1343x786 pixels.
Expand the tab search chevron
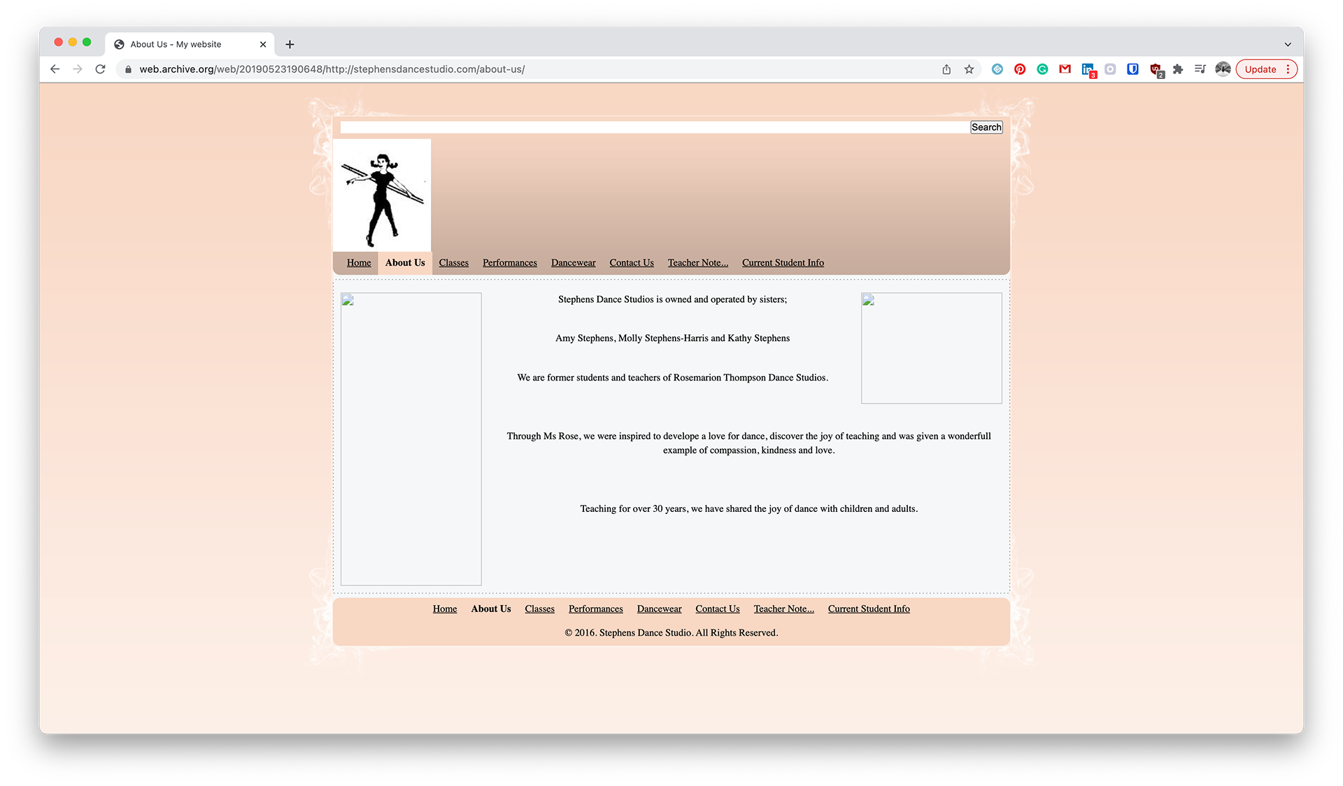1288,44
